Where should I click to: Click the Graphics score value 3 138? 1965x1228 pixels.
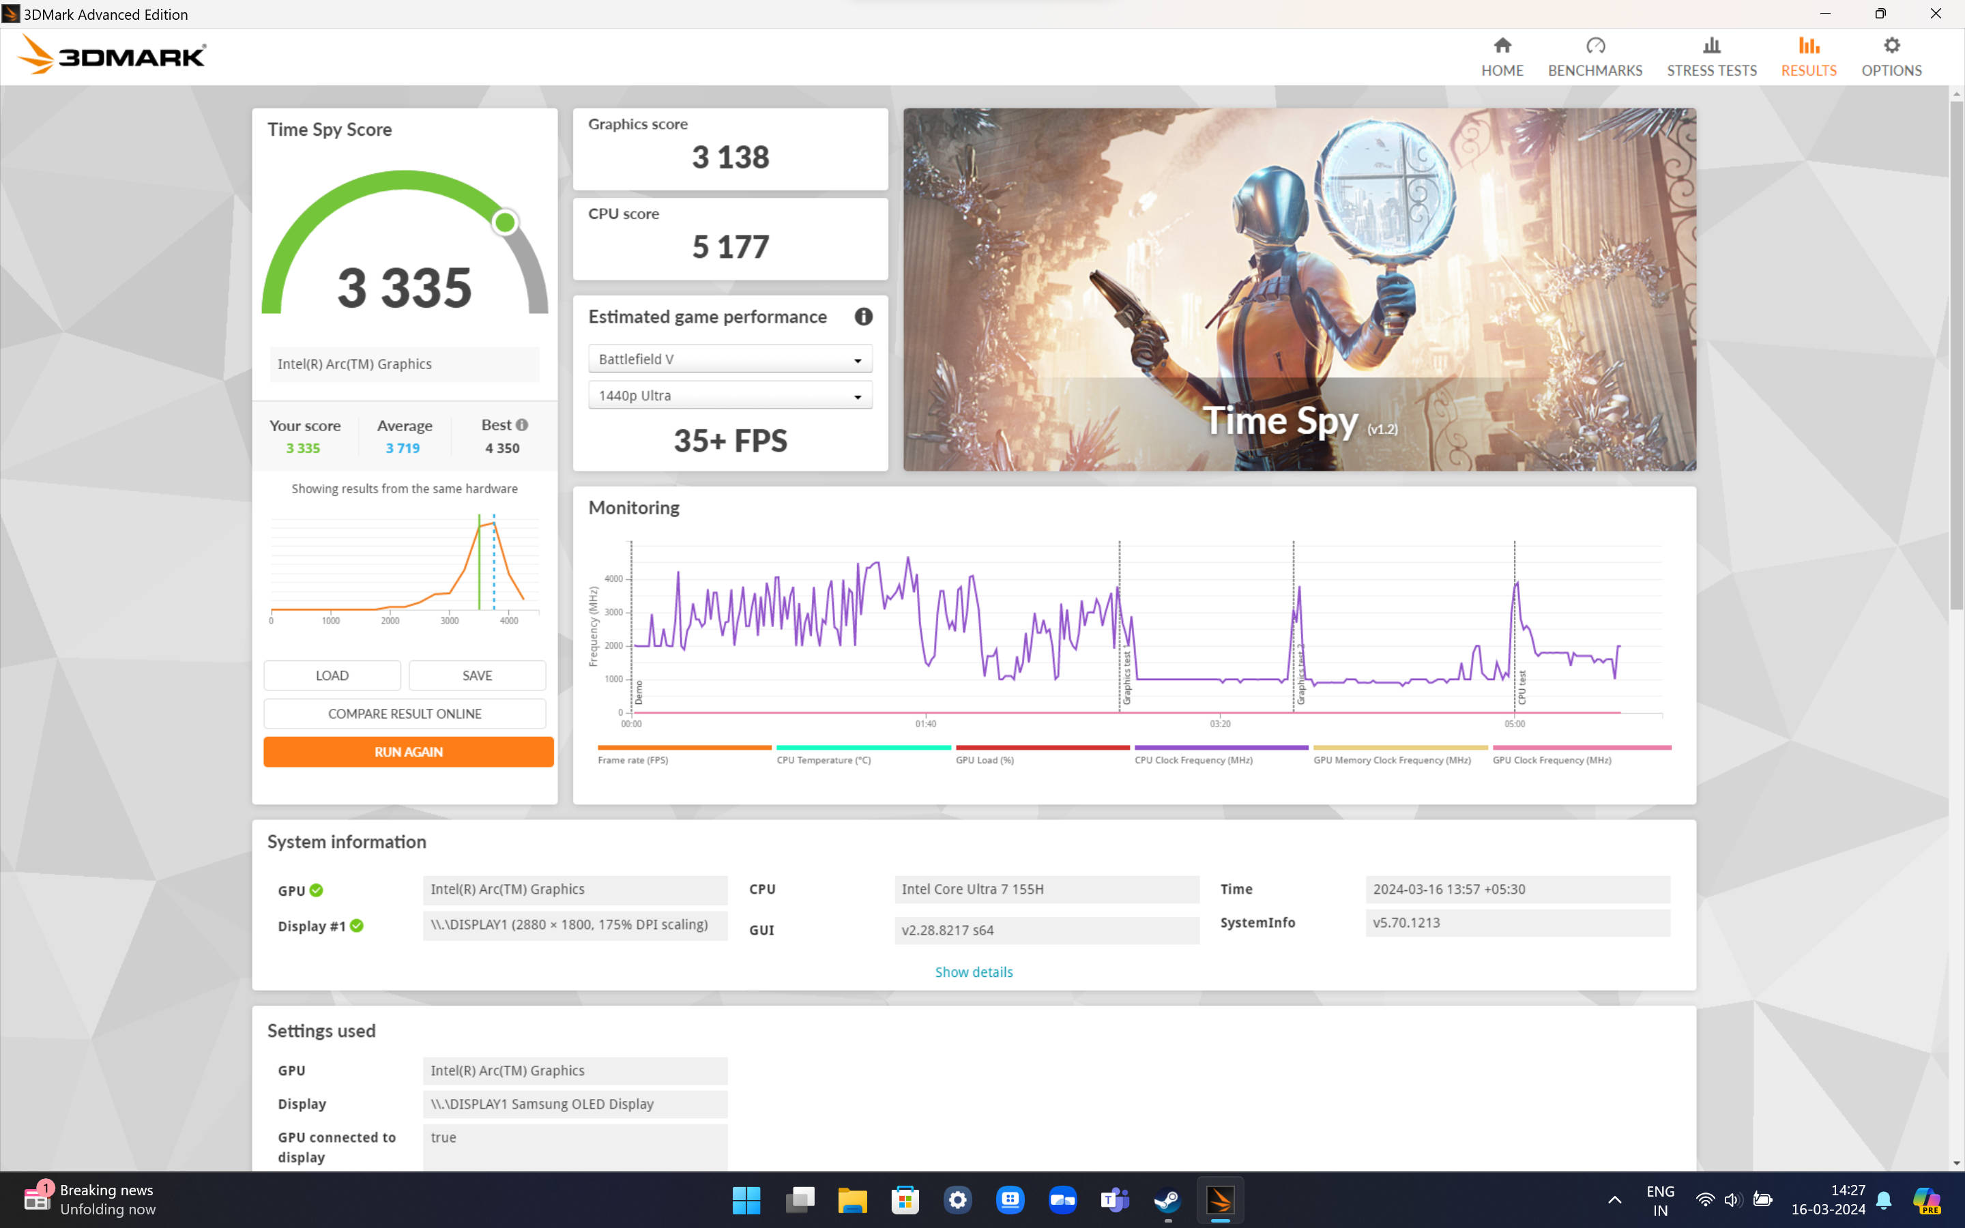730,157
